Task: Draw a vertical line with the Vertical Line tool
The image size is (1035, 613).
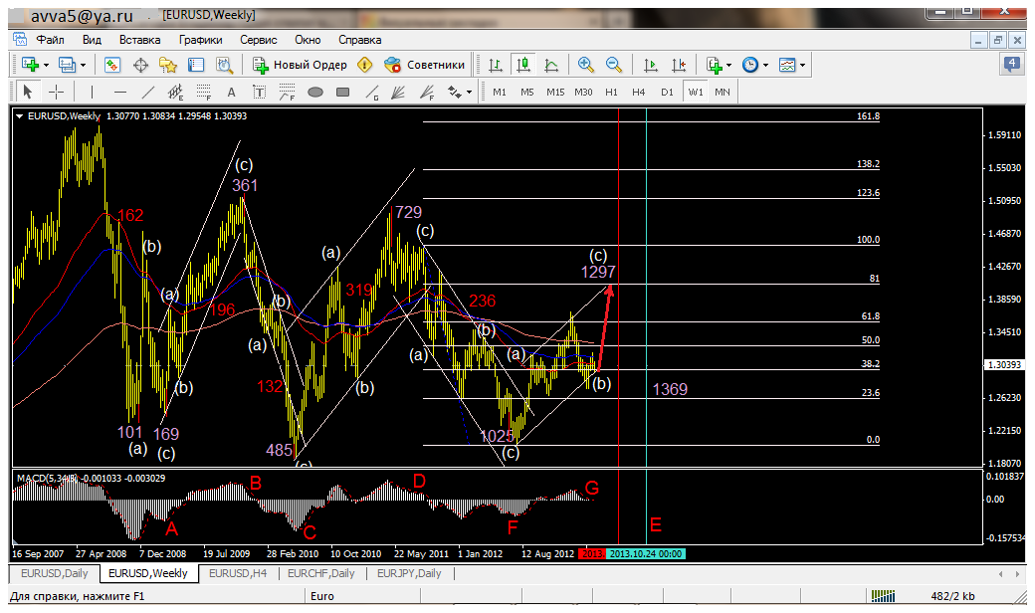Action: click(92, 93)
